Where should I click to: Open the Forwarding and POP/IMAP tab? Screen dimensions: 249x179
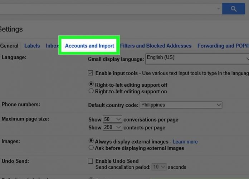[x=223, y=46]
